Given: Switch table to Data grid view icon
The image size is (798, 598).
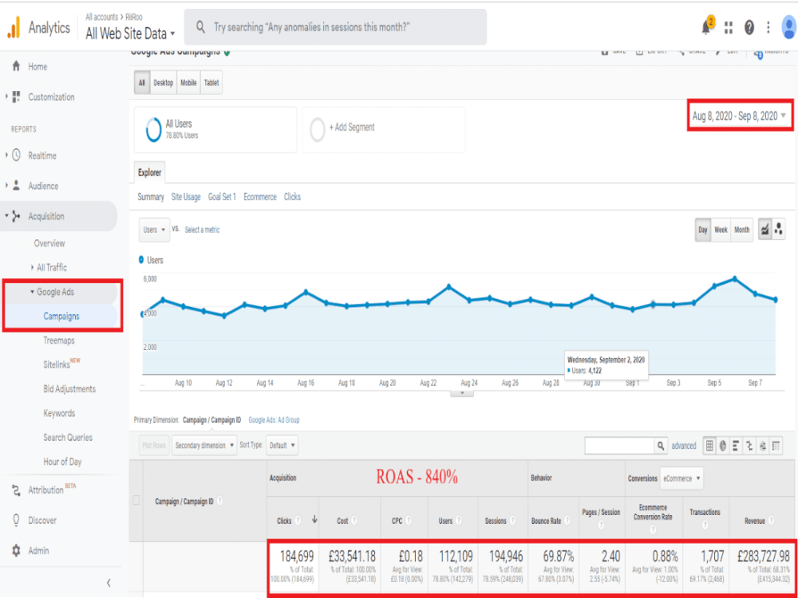Looking at the screenshot, I should pos(709,446).
